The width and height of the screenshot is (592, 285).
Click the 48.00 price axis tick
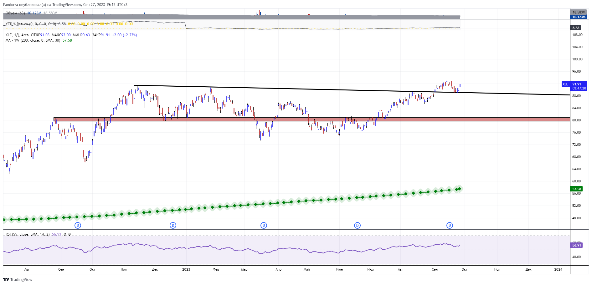(x=576, y=218)
